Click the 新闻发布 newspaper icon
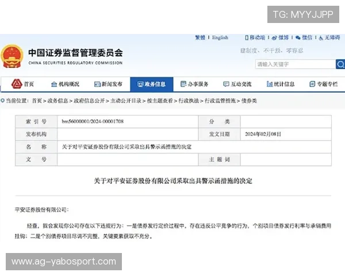The width and height of the screenshot is (345, 276). (97, 84)
